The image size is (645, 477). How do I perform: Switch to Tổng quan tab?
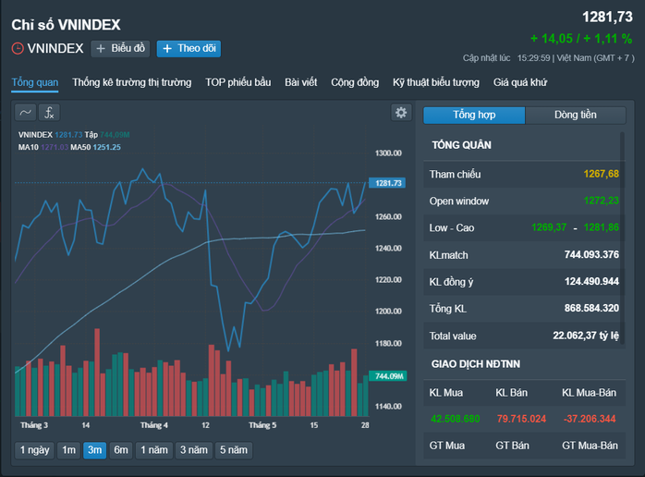click(35, 82)
